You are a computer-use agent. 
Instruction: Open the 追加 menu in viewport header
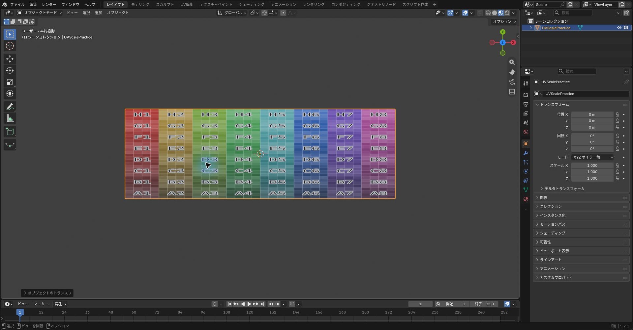tap(99, 13)
